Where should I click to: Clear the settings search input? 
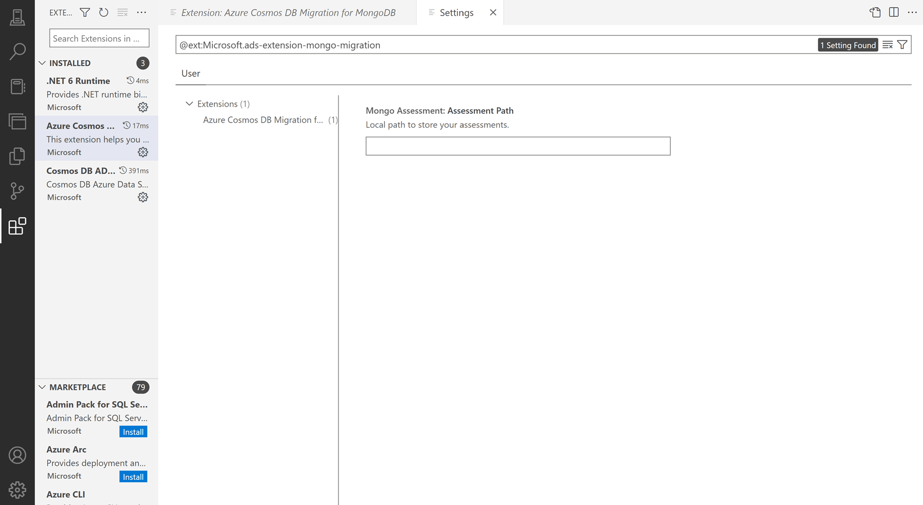pos(888,45)
